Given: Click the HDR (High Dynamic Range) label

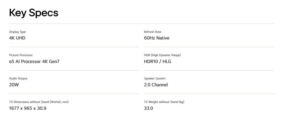Looking at the screenshot, I should coord(162,55).
